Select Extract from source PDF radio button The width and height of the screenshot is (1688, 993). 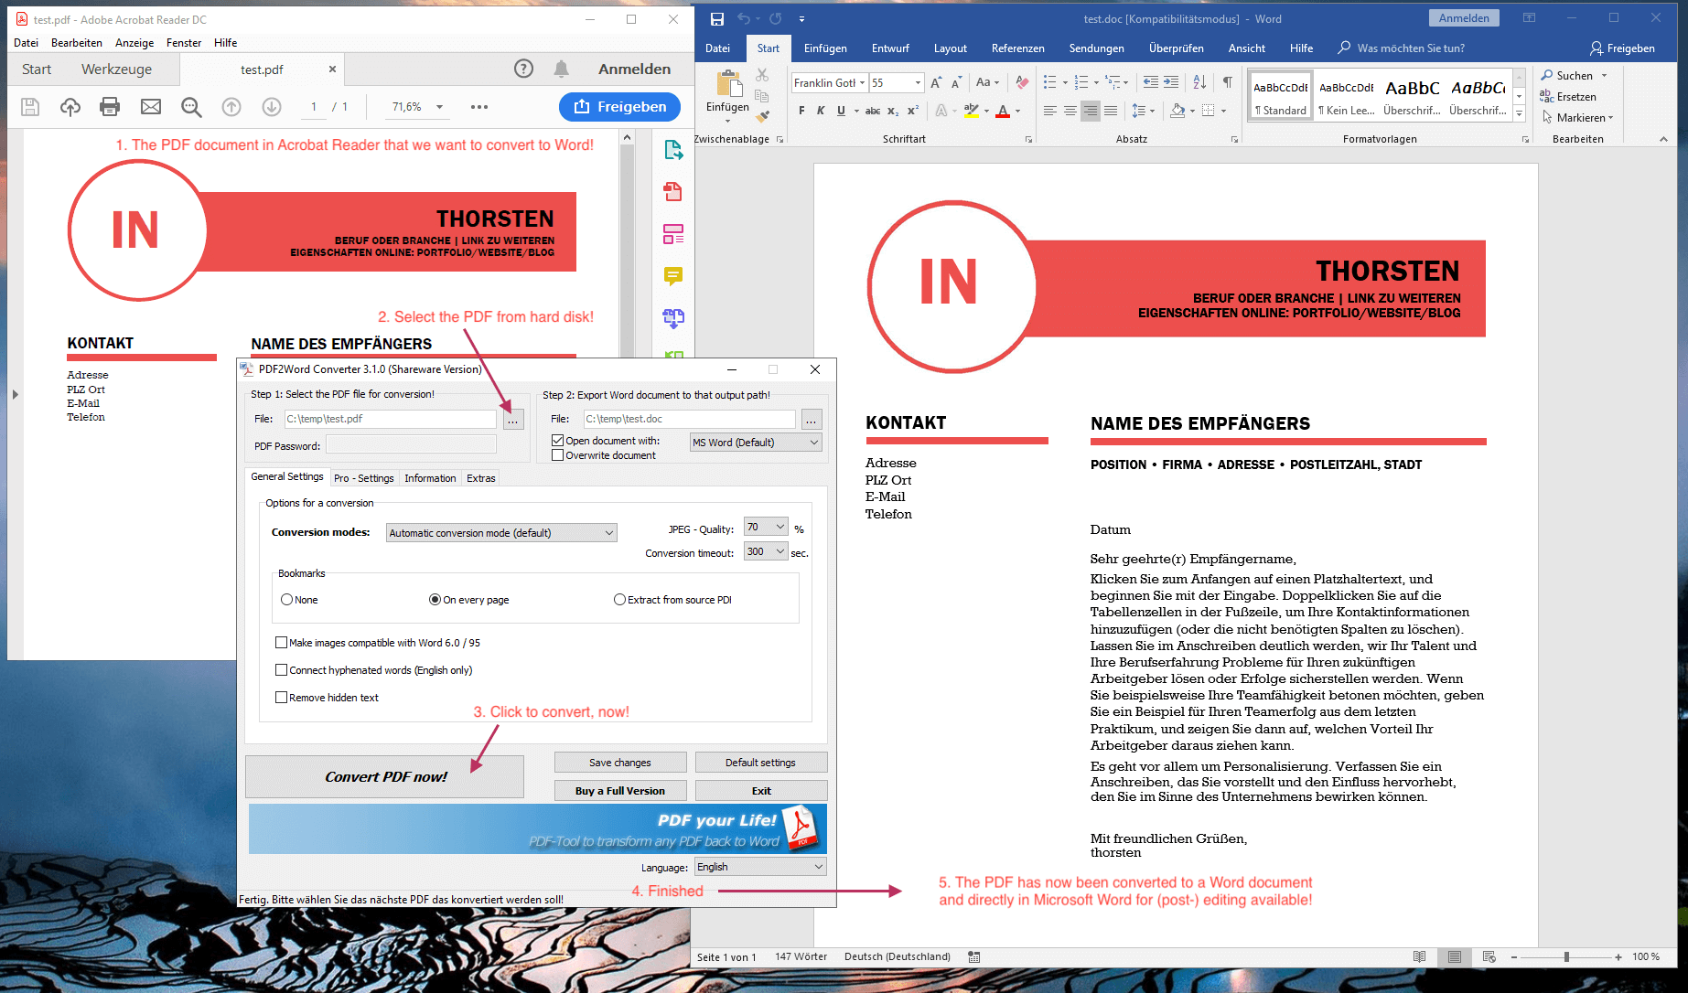tap(619, 600)
